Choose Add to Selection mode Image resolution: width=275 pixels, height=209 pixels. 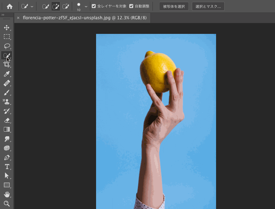pos(56,6)
